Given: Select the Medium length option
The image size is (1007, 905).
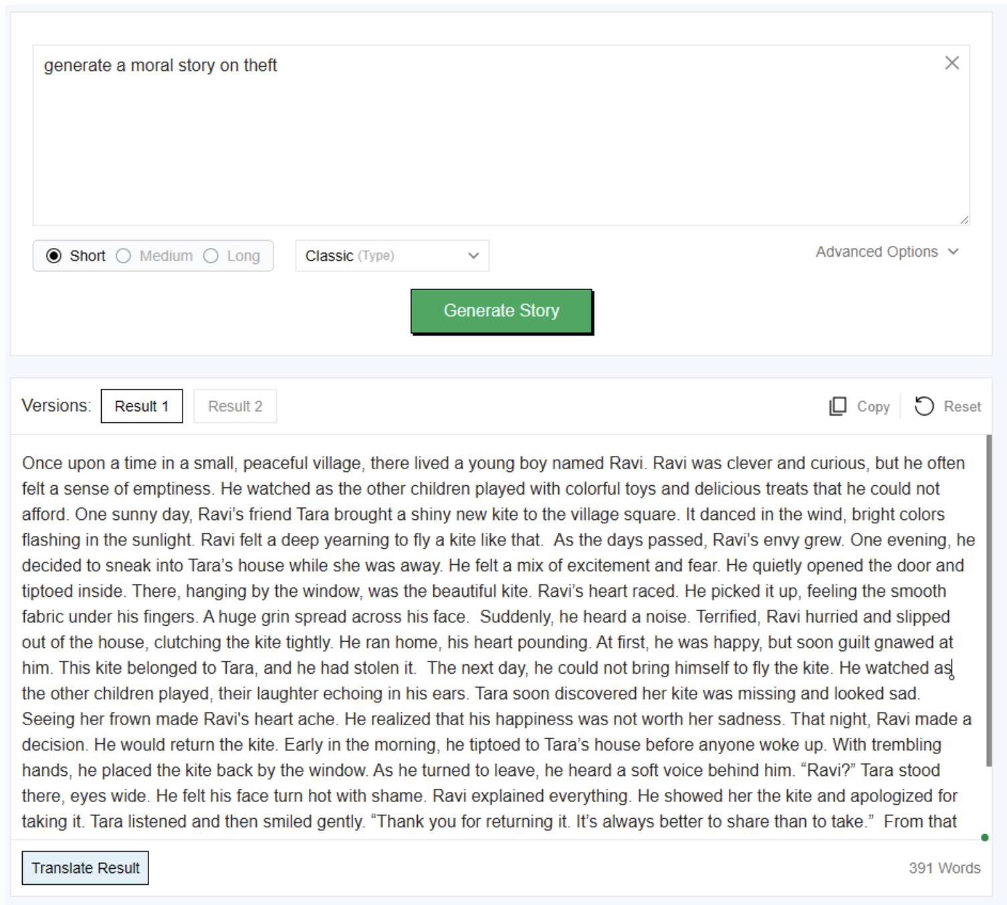Looking at the screenshot, I should point(124,256).
